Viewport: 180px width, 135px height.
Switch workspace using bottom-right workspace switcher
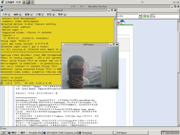pos(170,133)
